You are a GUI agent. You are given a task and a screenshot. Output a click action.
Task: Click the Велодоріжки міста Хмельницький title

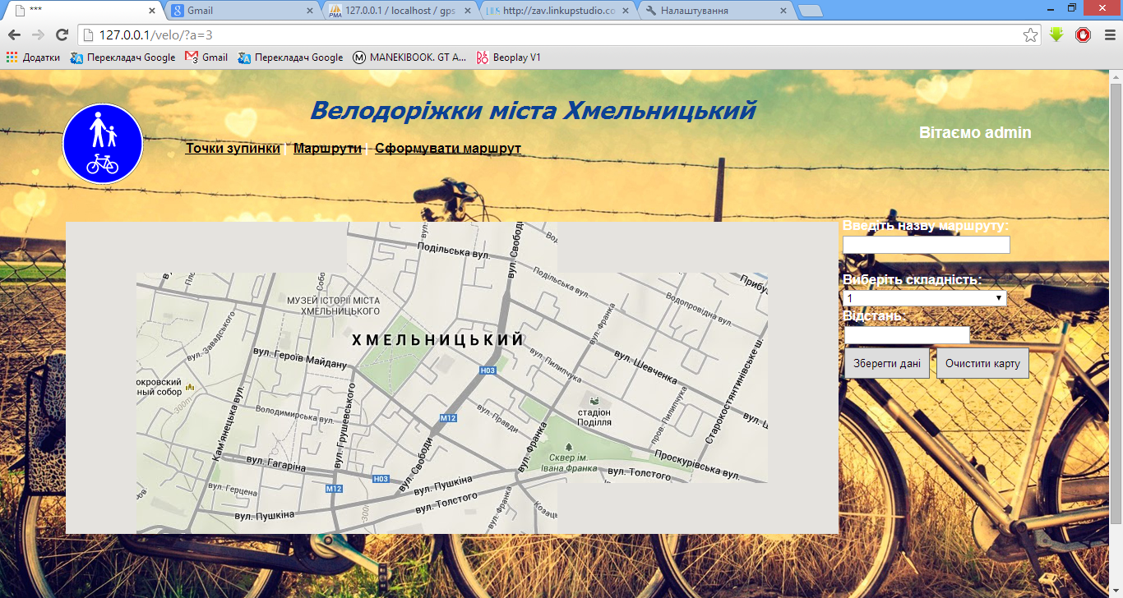(534, 110)
